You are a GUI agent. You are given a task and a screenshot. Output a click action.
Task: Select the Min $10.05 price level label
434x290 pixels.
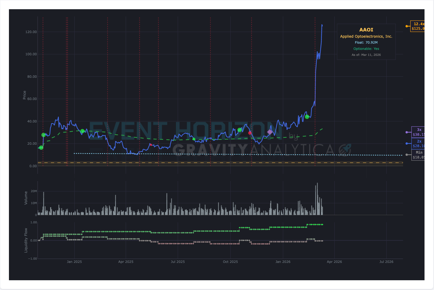[x=418, y=155]
